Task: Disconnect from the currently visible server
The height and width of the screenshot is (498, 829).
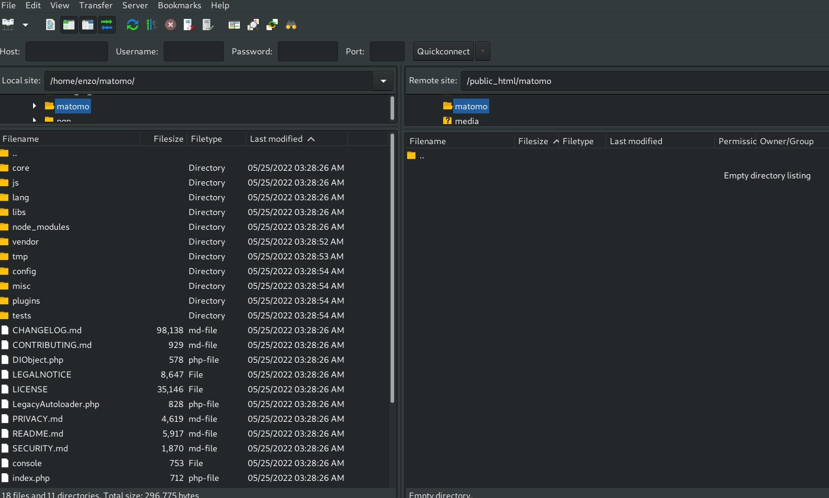Action: (x=189, y=25)
